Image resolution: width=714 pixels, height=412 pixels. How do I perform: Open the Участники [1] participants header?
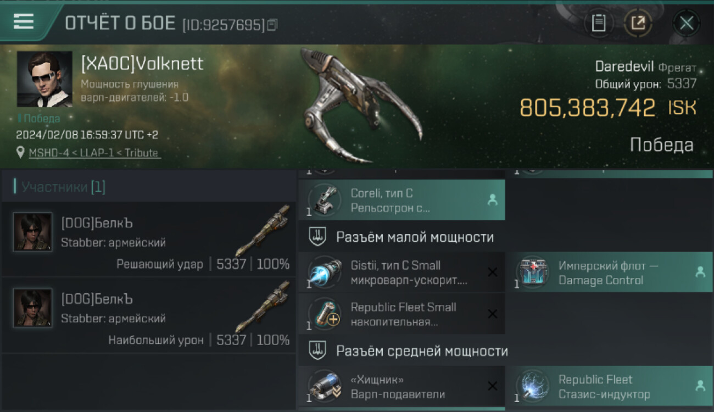(x=63, y=187)
